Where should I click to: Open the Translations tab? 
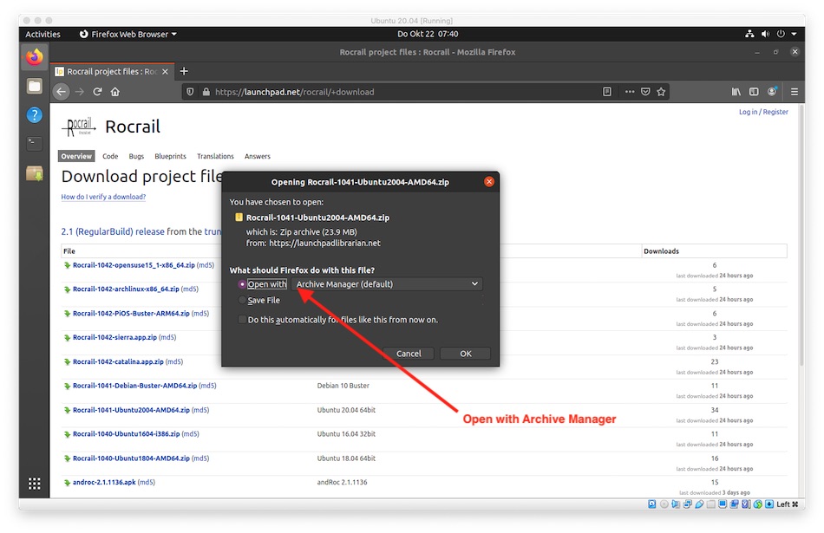(x=215, y=157)
